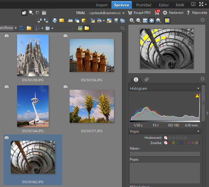Click the A-Z sort button
Screen dimensions: 209x187
click(x=38, y=28)
